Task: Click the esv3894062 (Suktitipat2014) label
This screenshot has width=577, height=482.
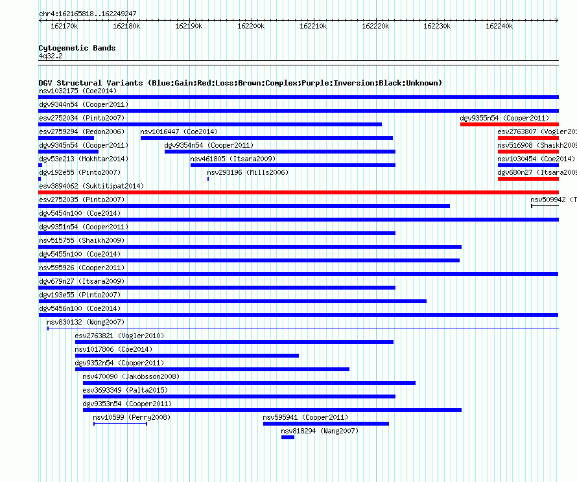Action: (x=91, y=186)
